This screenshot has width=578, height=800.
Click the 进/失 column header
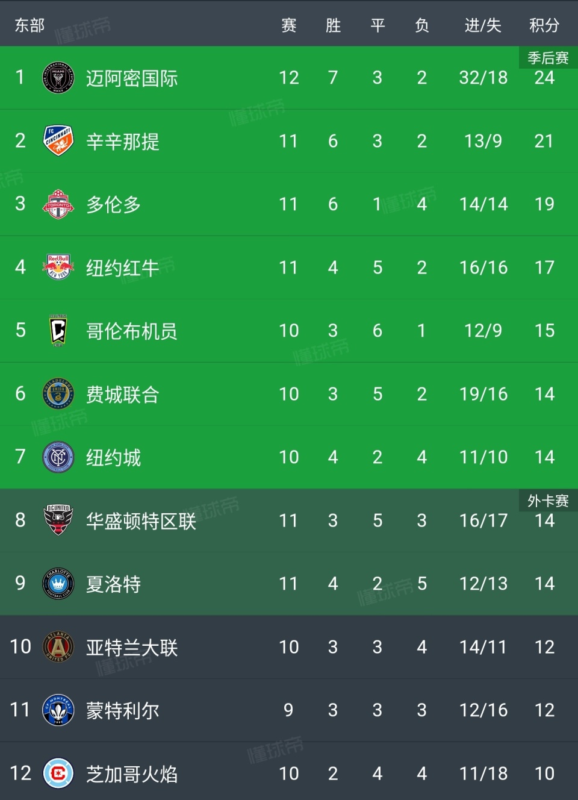[x=482, y=25]
